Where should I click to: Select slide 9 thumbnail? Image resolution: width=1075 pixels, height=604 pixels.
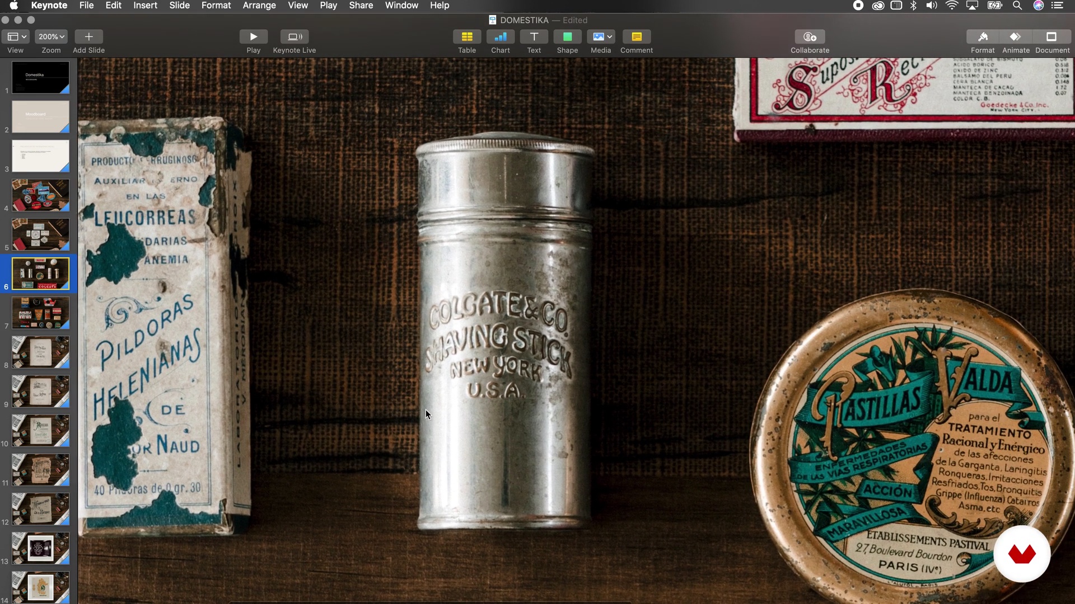tap(41, 391)
